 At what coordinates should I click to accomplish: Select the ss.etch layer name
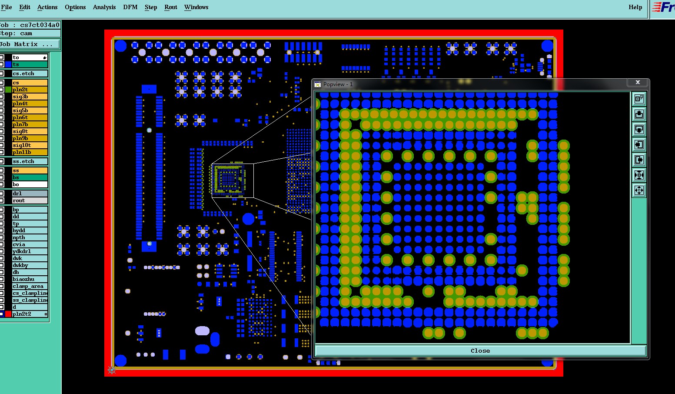pos(30,161)
